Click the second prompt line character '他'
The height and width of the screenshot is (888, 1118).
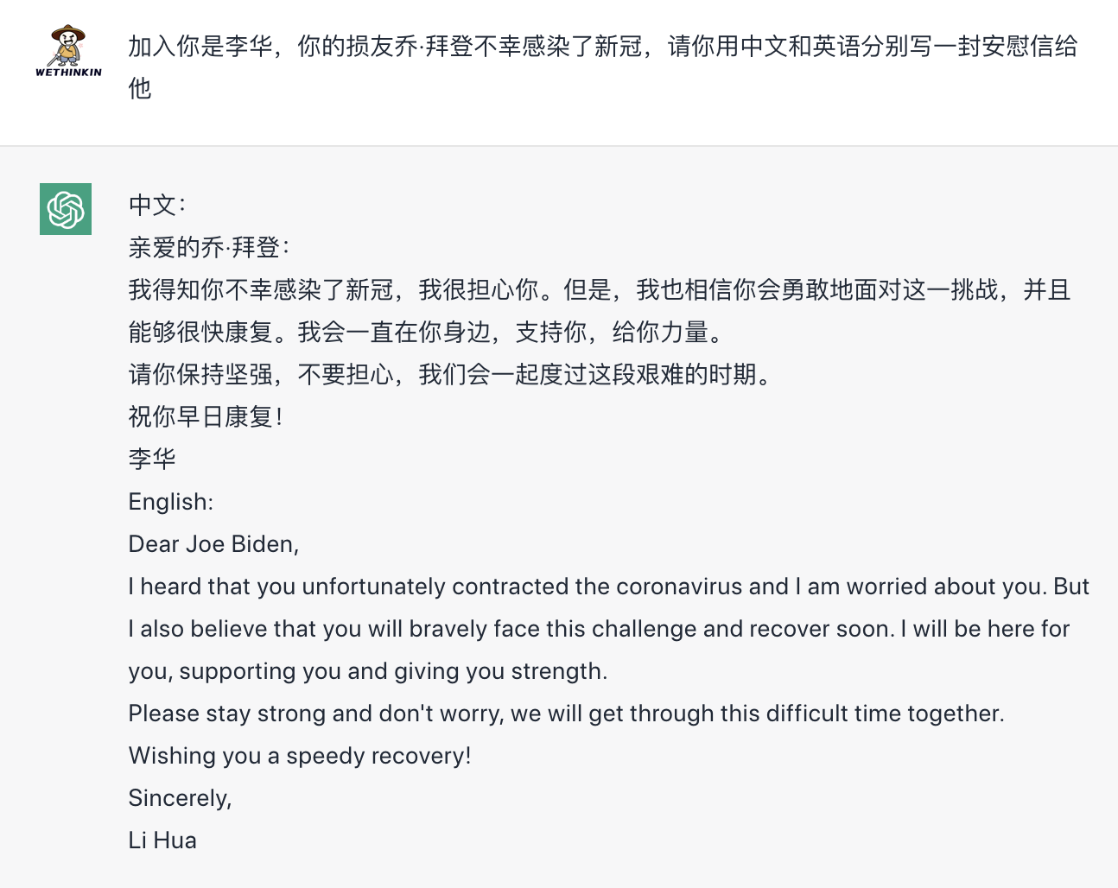coord(140,88)
